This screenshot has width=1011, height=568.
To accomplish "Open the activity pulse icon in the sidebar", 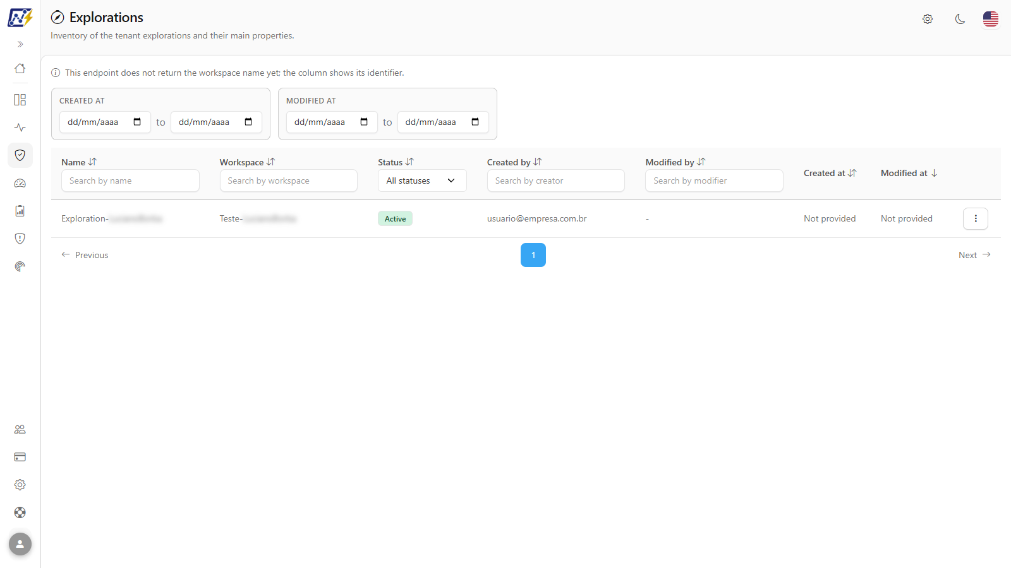I will (20, 127).
